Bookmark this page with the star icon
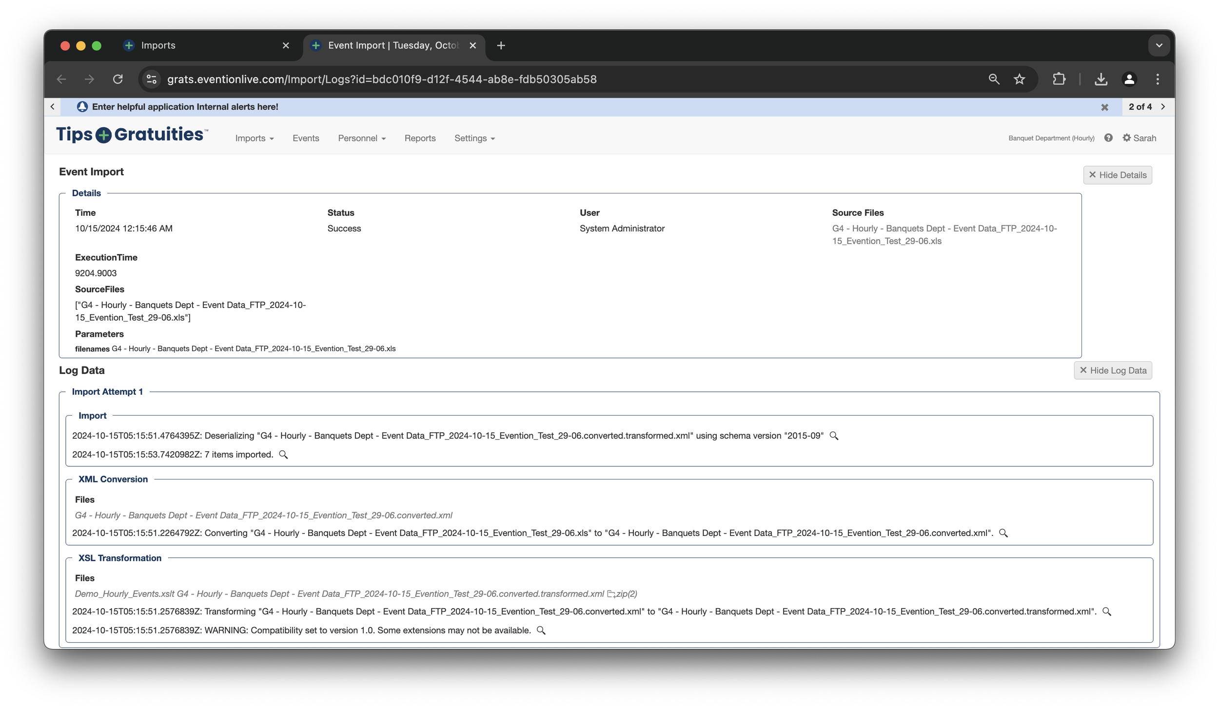Screen dimensions: 1219x707 (x=1019, y=79)
